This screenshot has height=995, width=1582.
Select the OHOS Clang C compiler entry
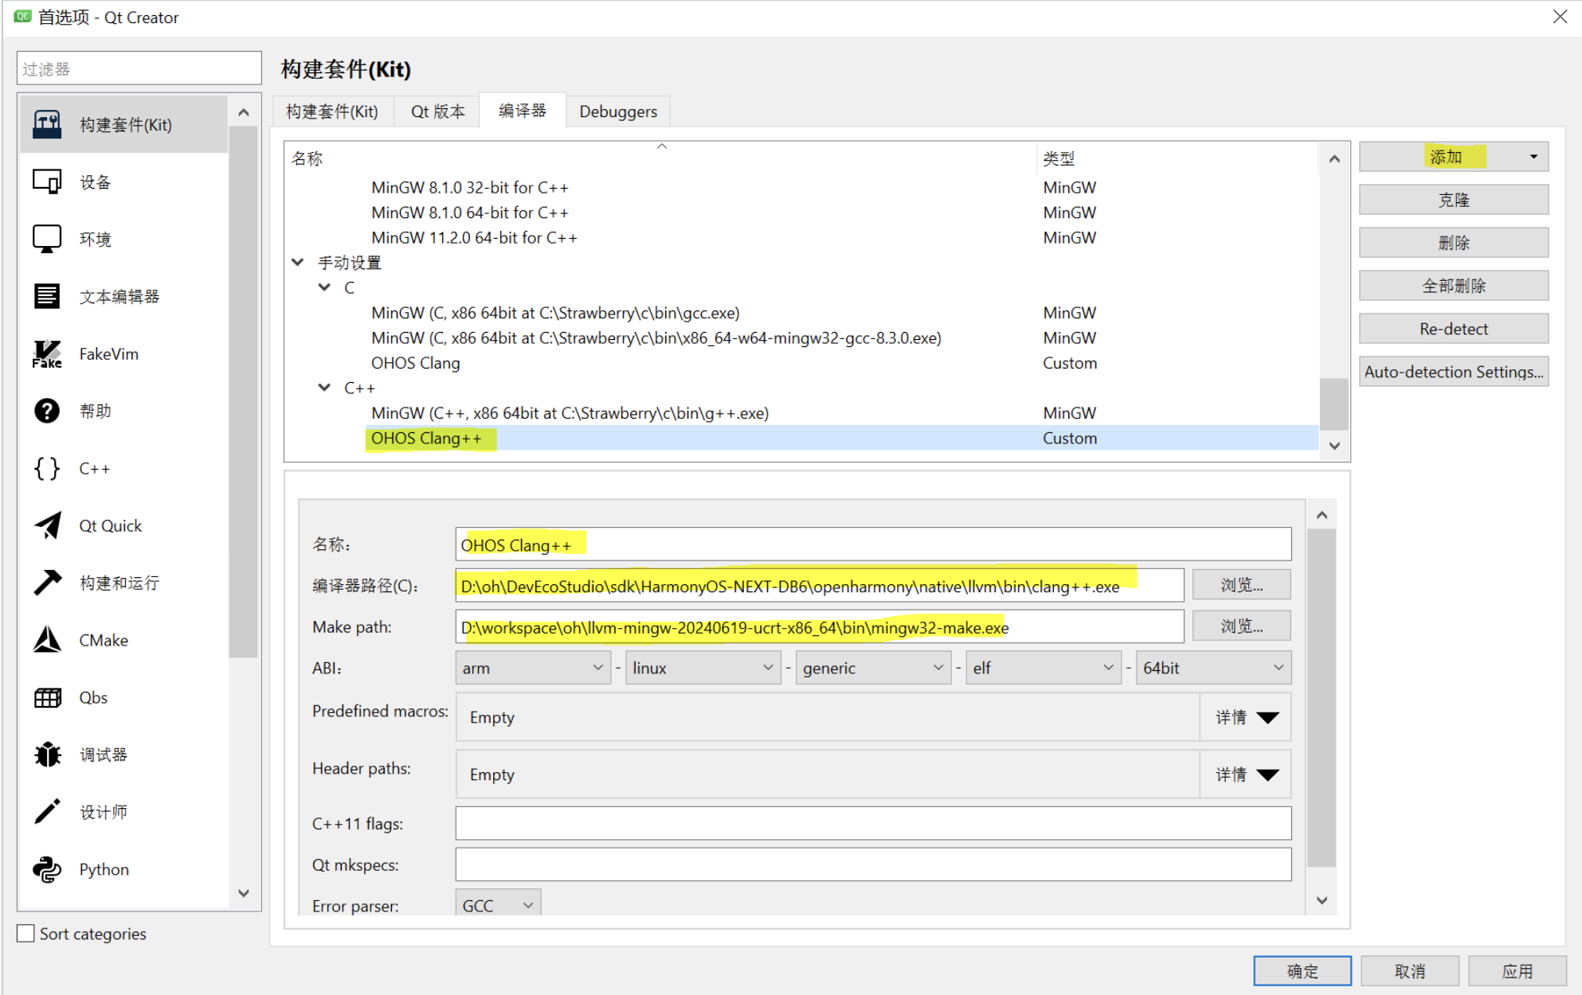coord(416,363)
